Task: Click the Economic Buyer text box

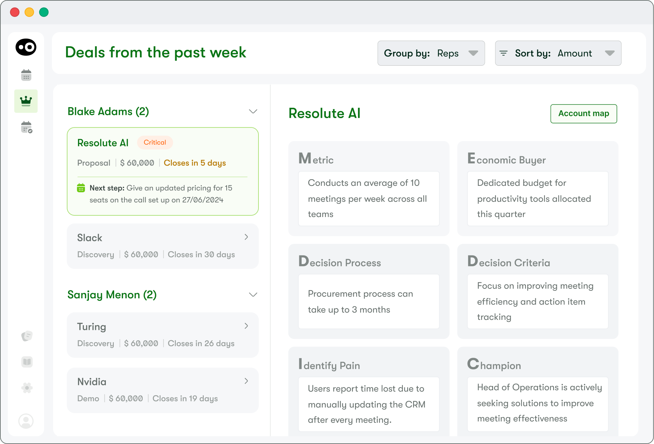Action: pos(538,198)
